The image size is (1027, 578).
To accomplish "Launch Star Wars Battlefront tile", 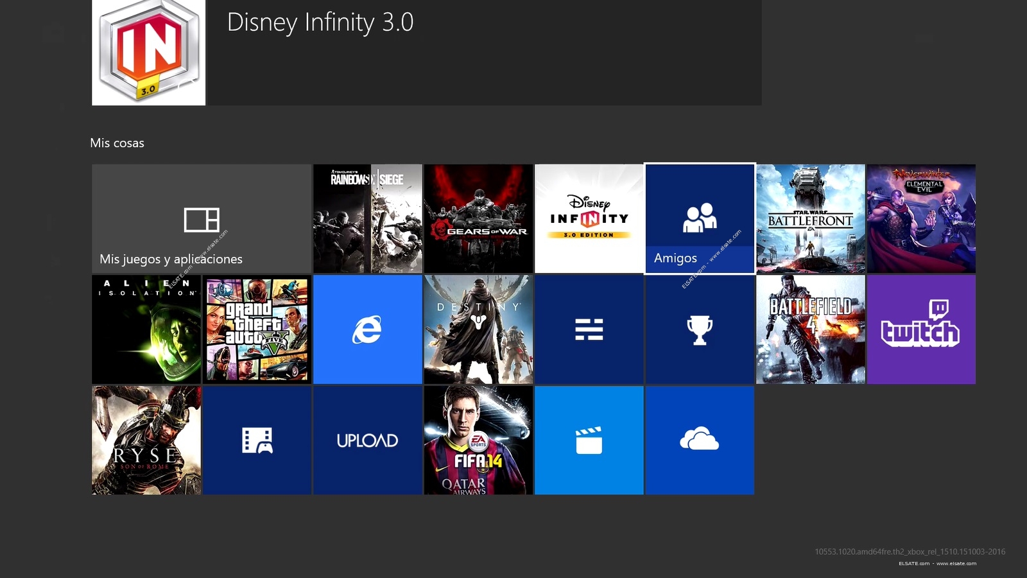I will [811, 218].
